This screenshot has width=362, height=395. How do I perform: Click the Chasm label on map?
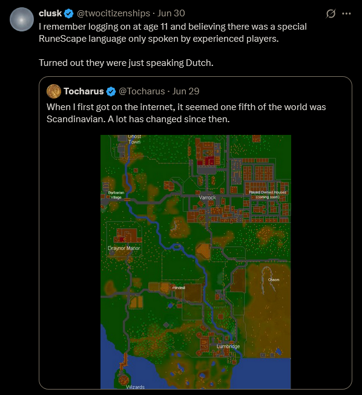click(x=274, y=279)
